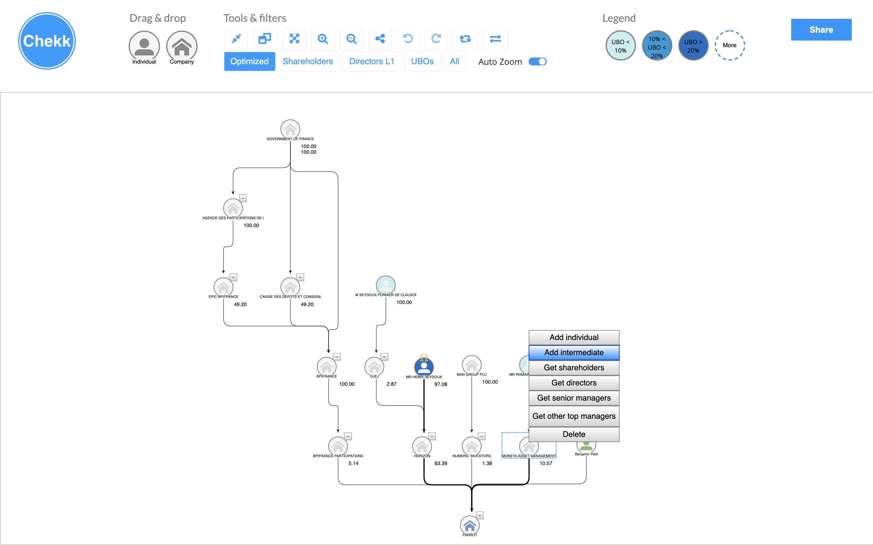The height and width of the screenshot is (545, 873).
Task: Collapse the NUMERIC INVESTORS node
Action: [482, 437]
